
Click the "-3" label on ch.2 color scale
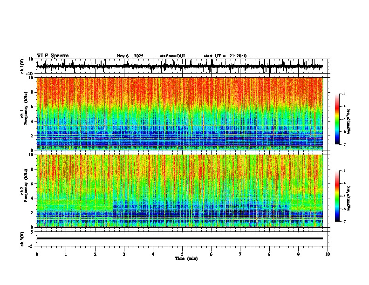pyautogui.click(x=343, y=171)
